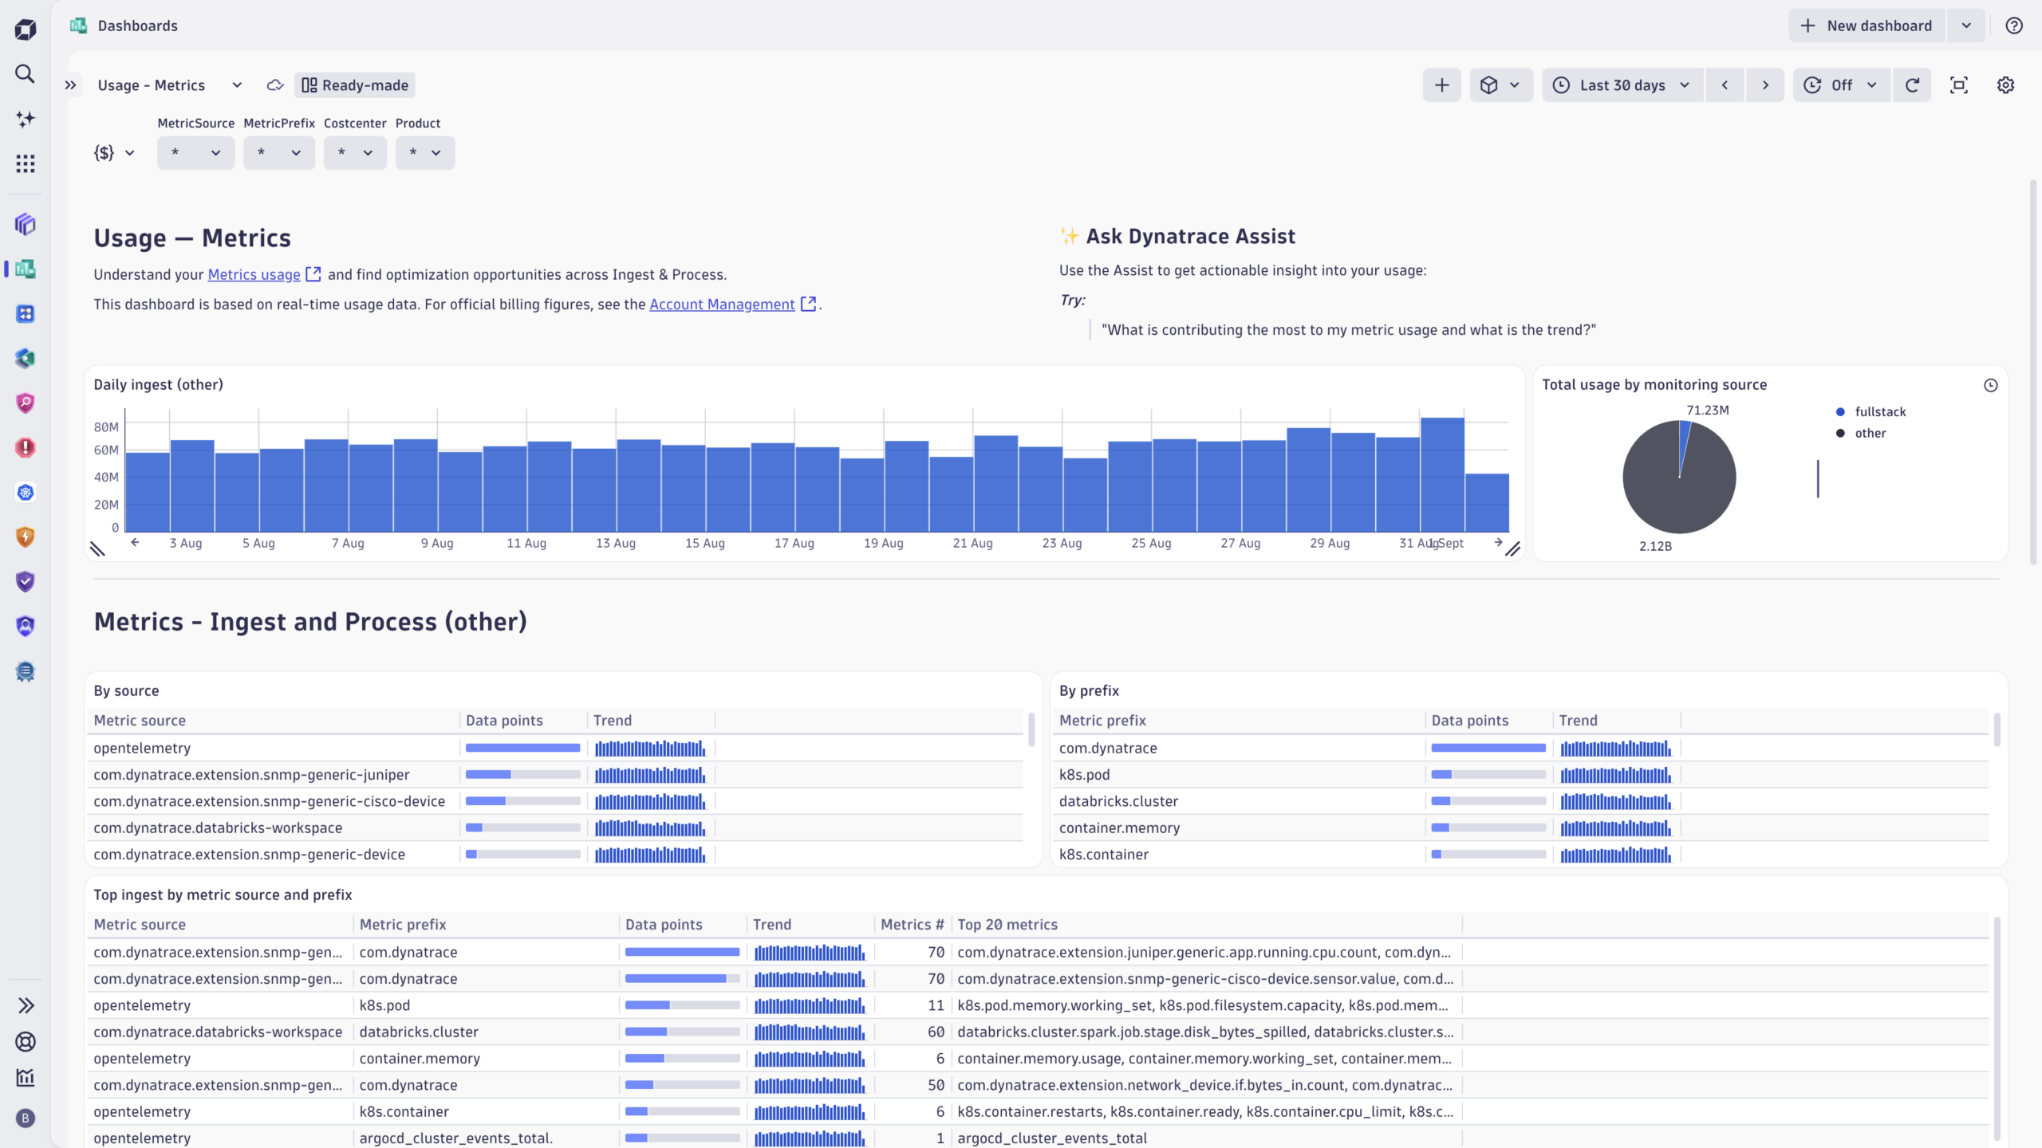Open the MetricPrefix filter dropdown
Viewport: 2042px width, 1148px height.
[x=279, y=152]
